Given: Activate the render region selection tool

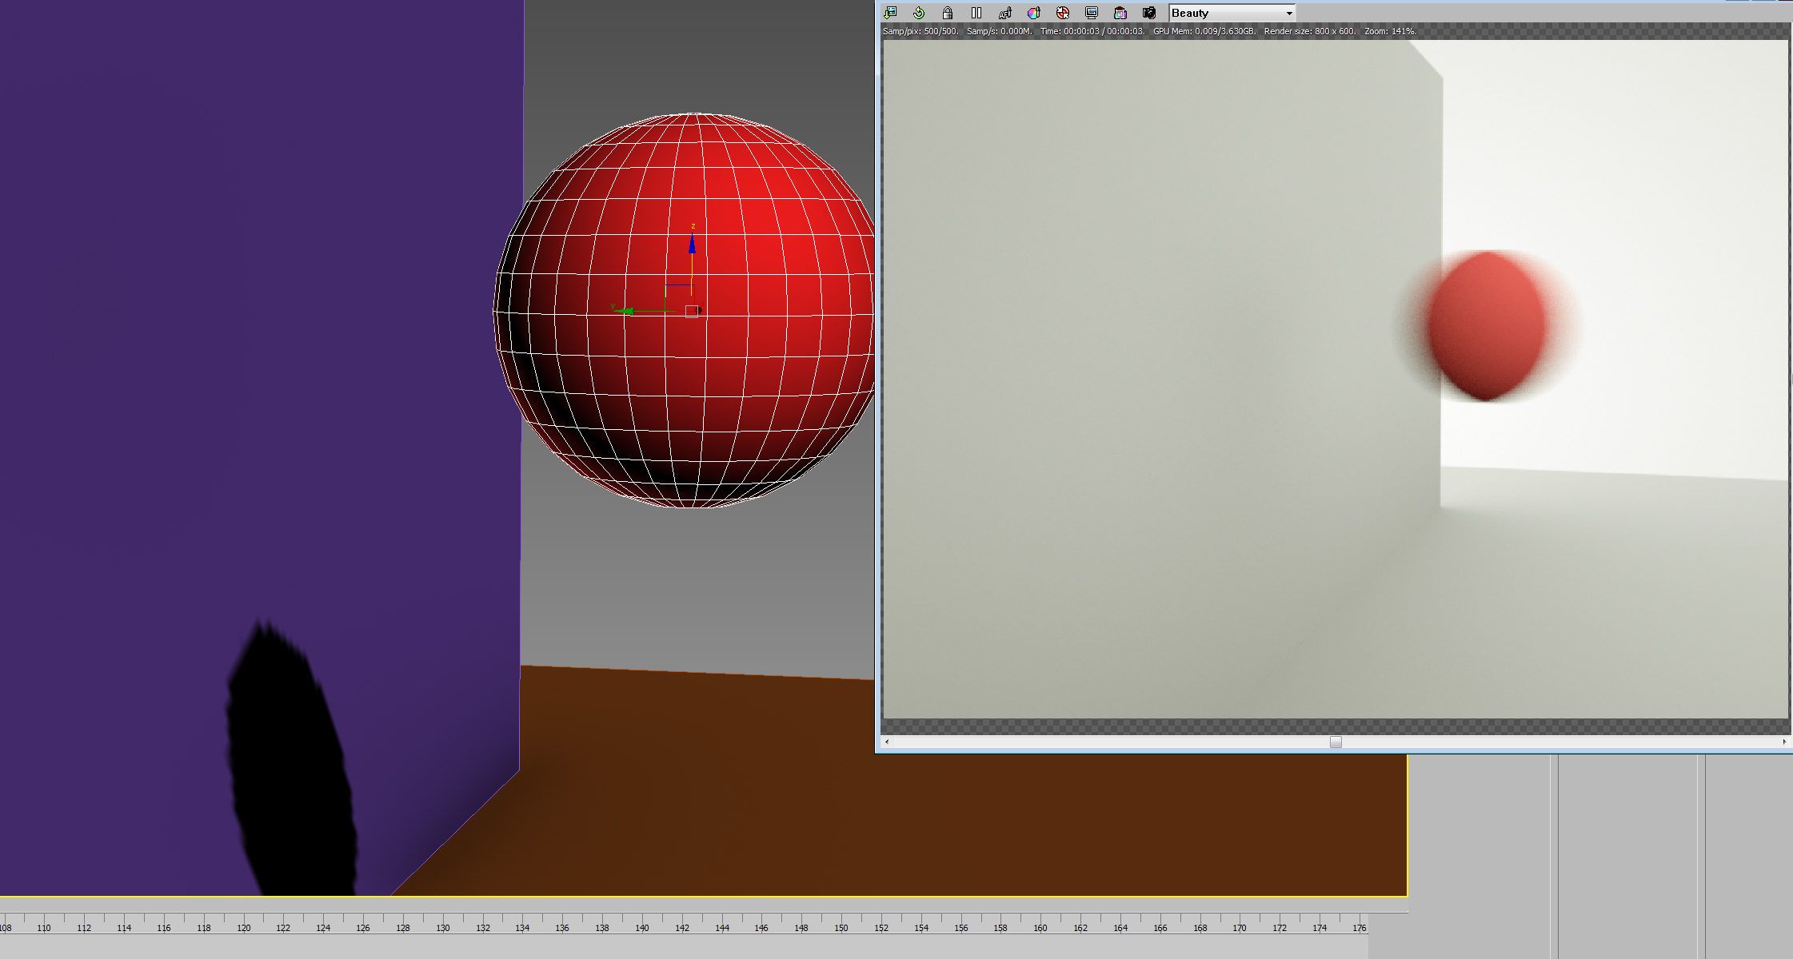Looking at the screenshot, I should pyautogui.click(x=1063, y=13).
